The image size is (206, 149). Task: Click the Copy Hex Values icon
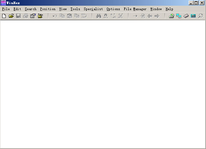tap(77, 16)
